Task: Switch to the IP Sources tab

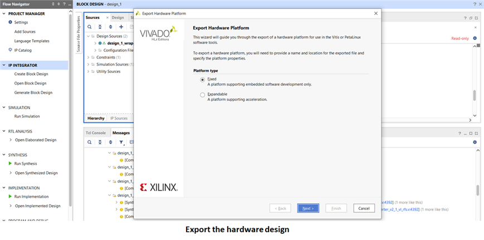Action: point(119,119)
